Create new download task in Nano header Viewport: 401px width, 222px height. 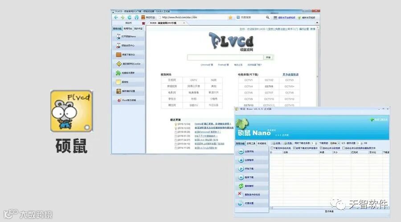(379, 119)
